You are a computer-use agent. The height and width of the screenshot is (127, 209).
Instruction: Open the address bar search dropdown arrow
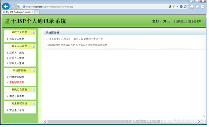(x=177, y=7)
